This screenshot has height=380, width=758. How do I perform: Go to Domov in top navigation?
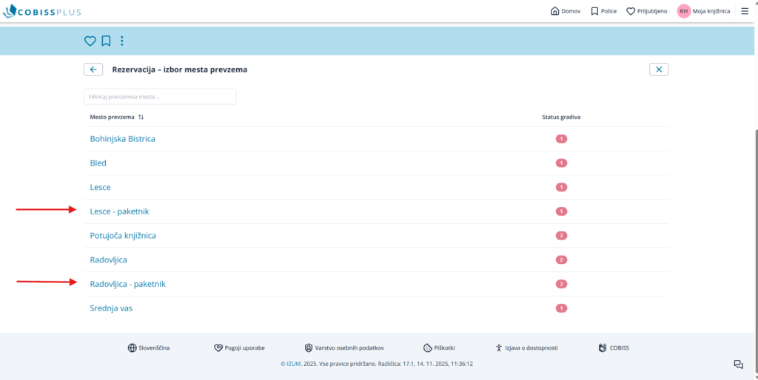[x=566, y=11]
